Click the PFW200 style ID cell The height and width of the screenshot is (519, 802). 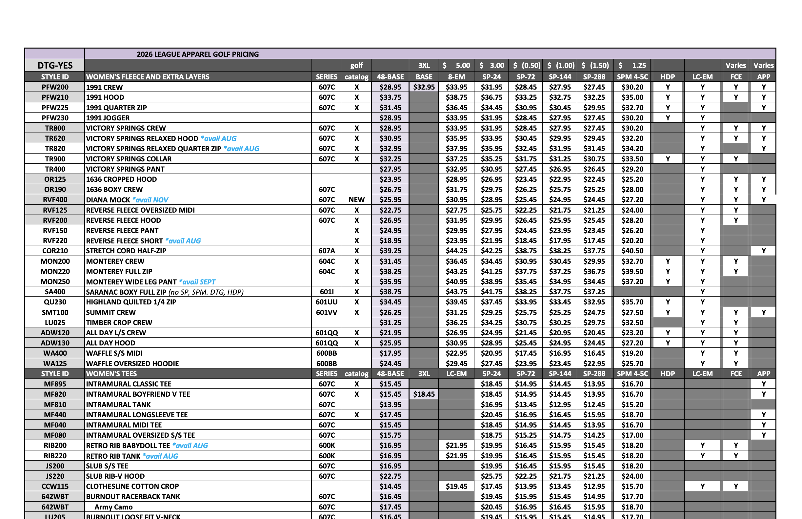pos(55,87)
